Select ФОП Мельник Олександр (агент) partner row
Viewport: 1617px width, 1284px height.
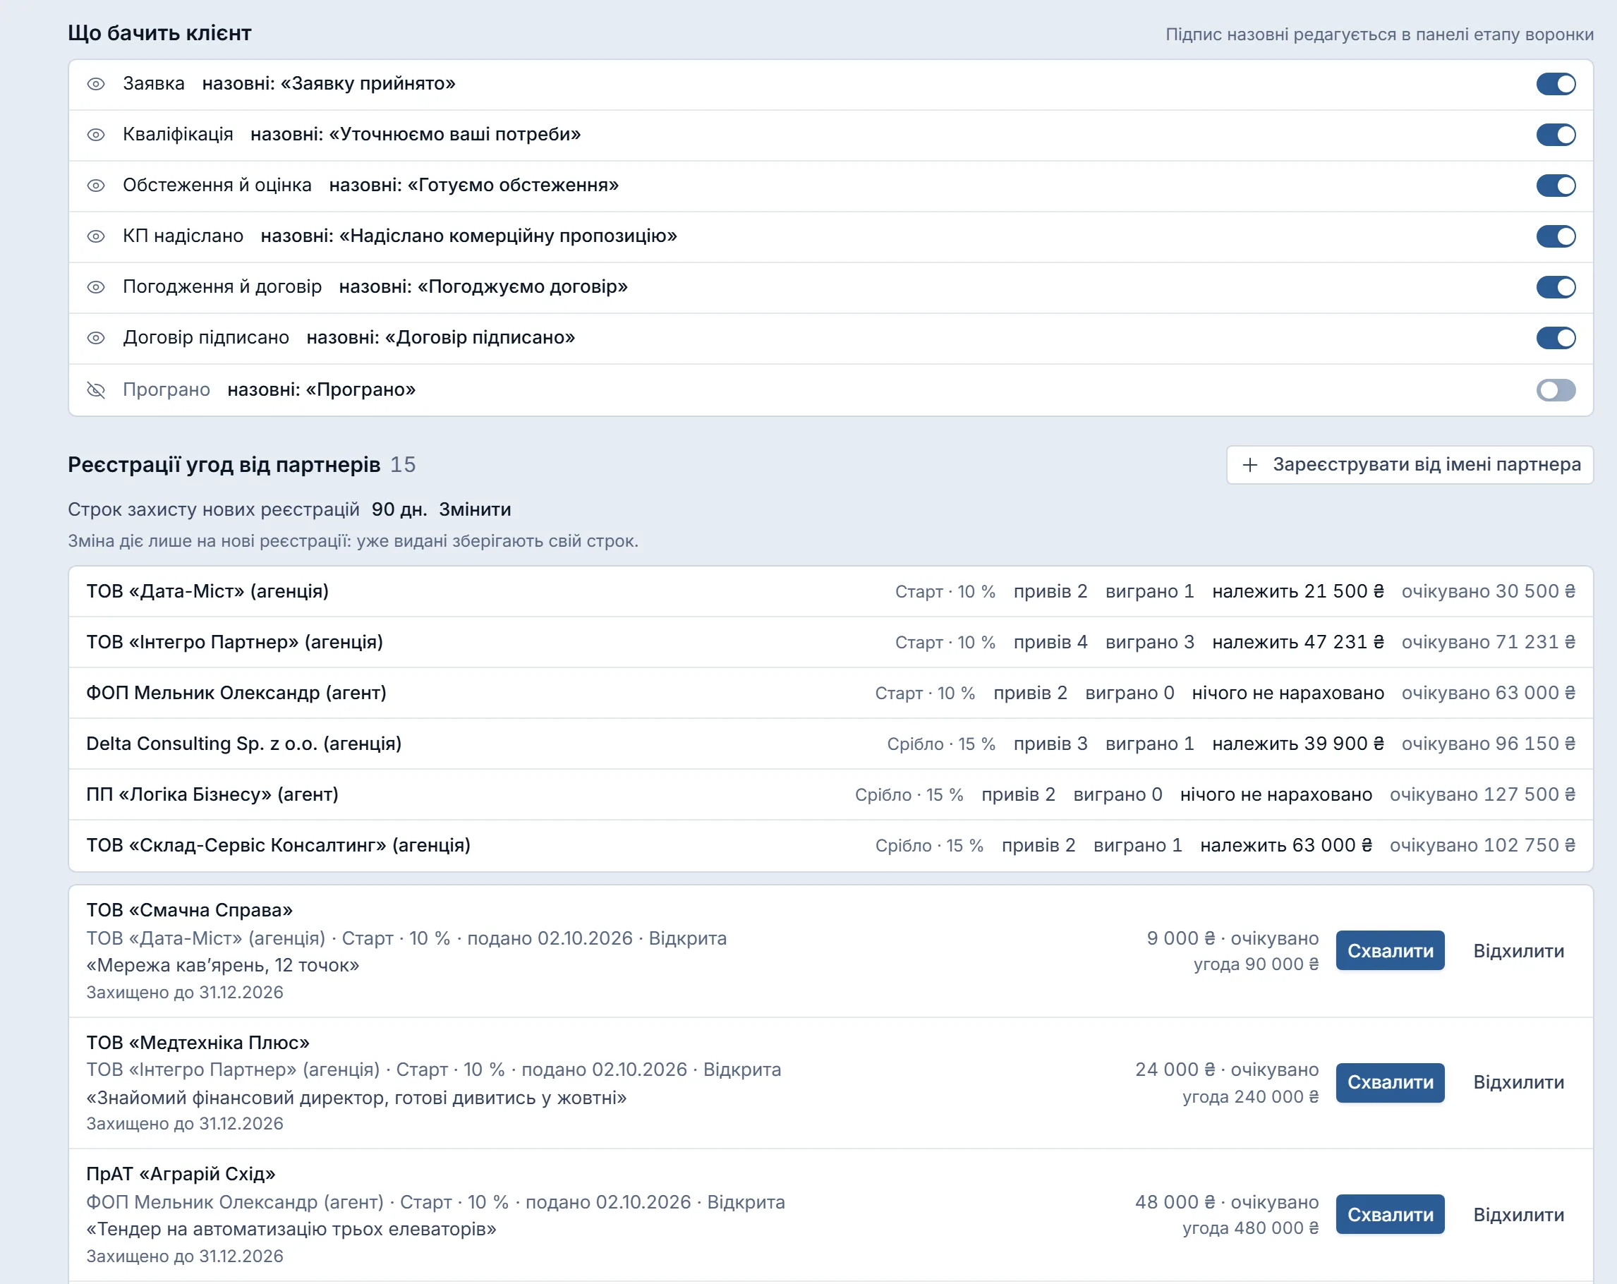830,693
